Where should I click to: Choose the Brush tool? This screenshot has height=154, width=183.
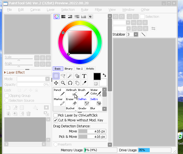pos(84,93)
